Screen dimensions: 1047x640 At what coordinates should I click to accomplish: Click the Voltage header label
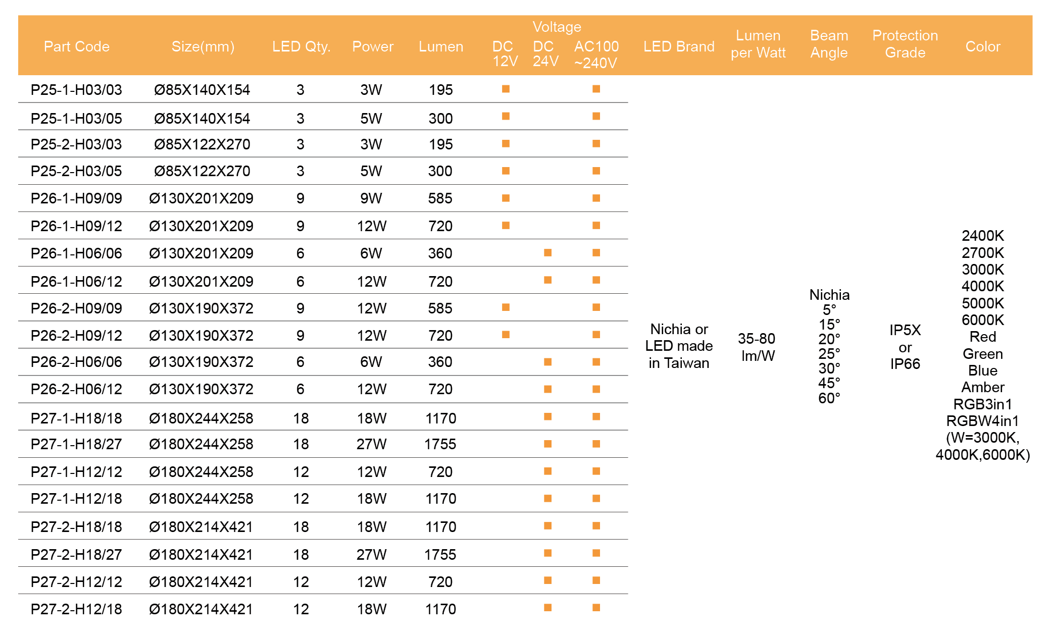coord(557,27)
